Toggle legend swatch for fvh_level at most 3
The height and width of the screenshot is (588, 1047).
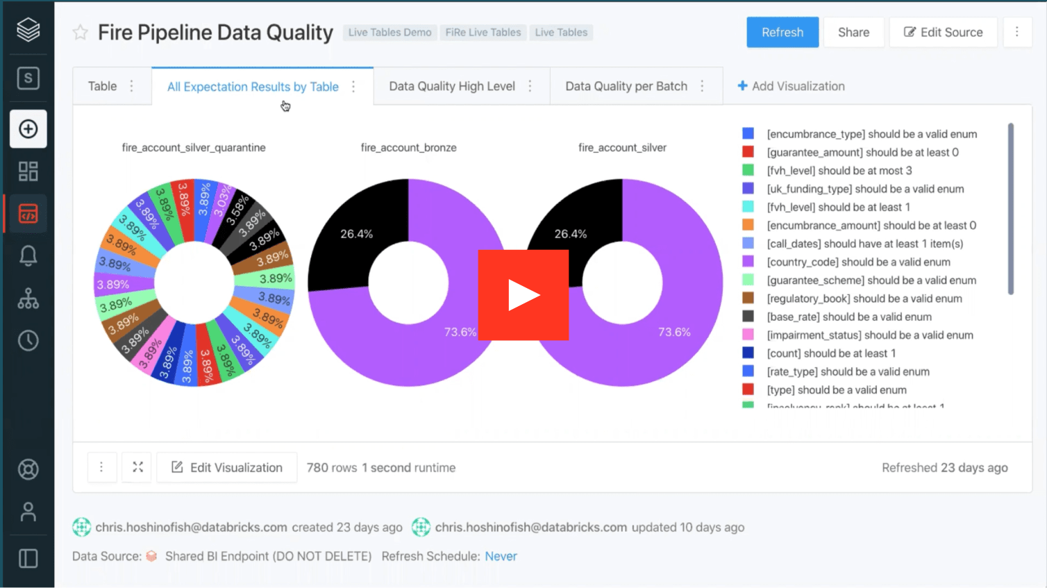coord(748,170)
